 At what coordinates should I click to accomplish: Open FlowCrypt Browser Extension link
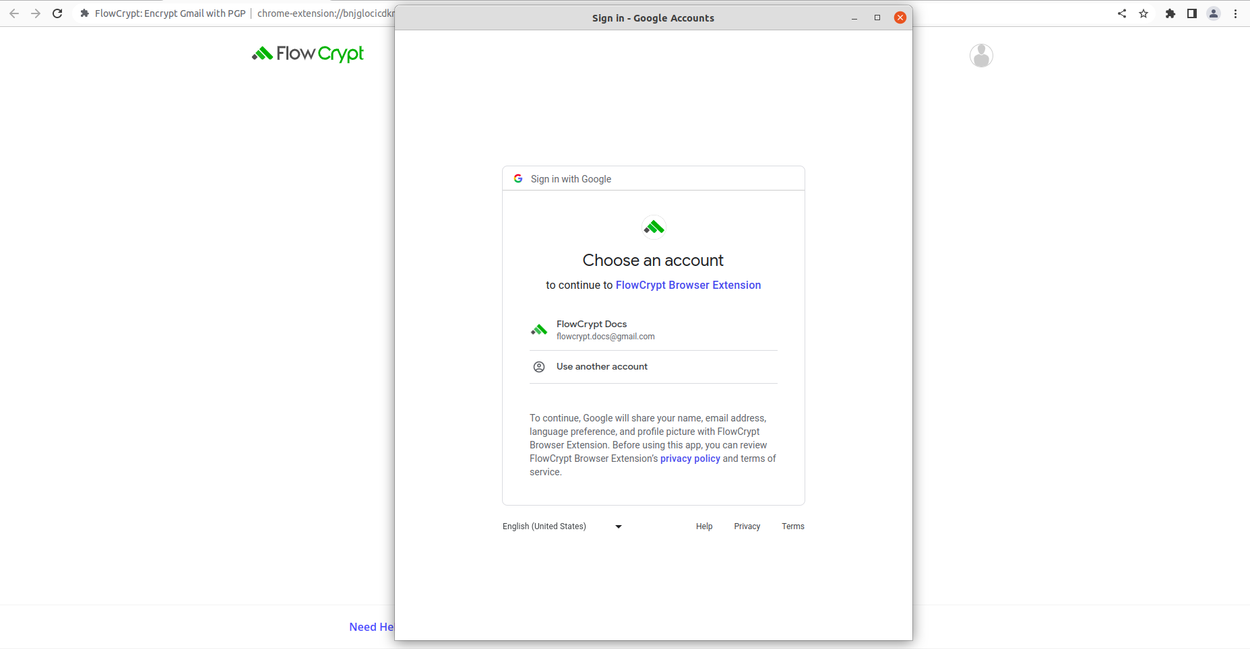[x=688, y=285]
